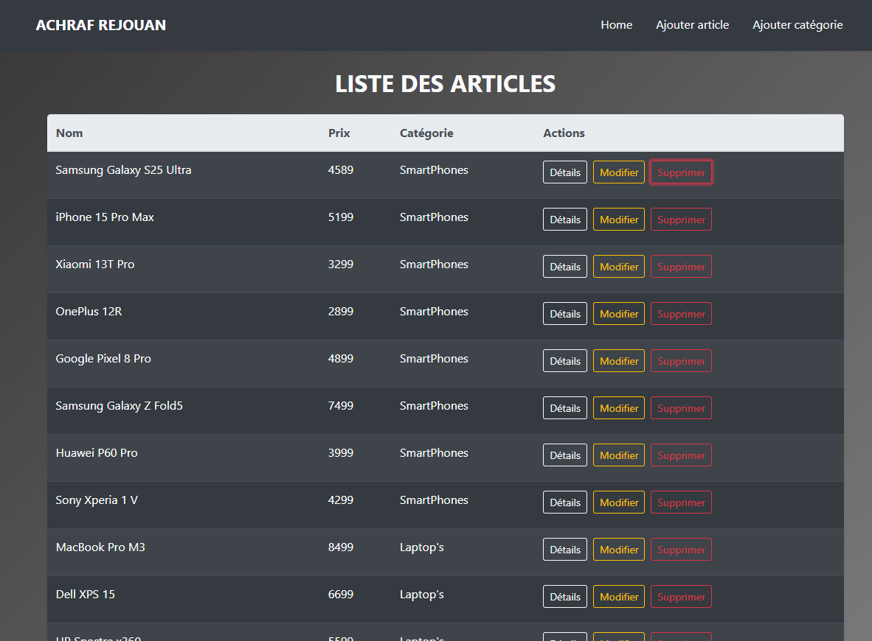The height and width of the screenshot is (641, 872).
Task: Click Supprimer for Google Pixel 8 Pro
Action: click(681, 361)
